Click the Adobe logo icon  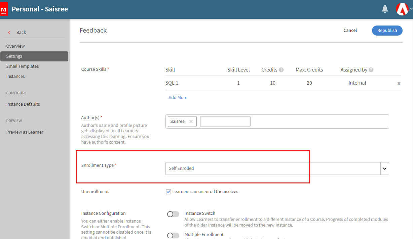coord(4,9)
